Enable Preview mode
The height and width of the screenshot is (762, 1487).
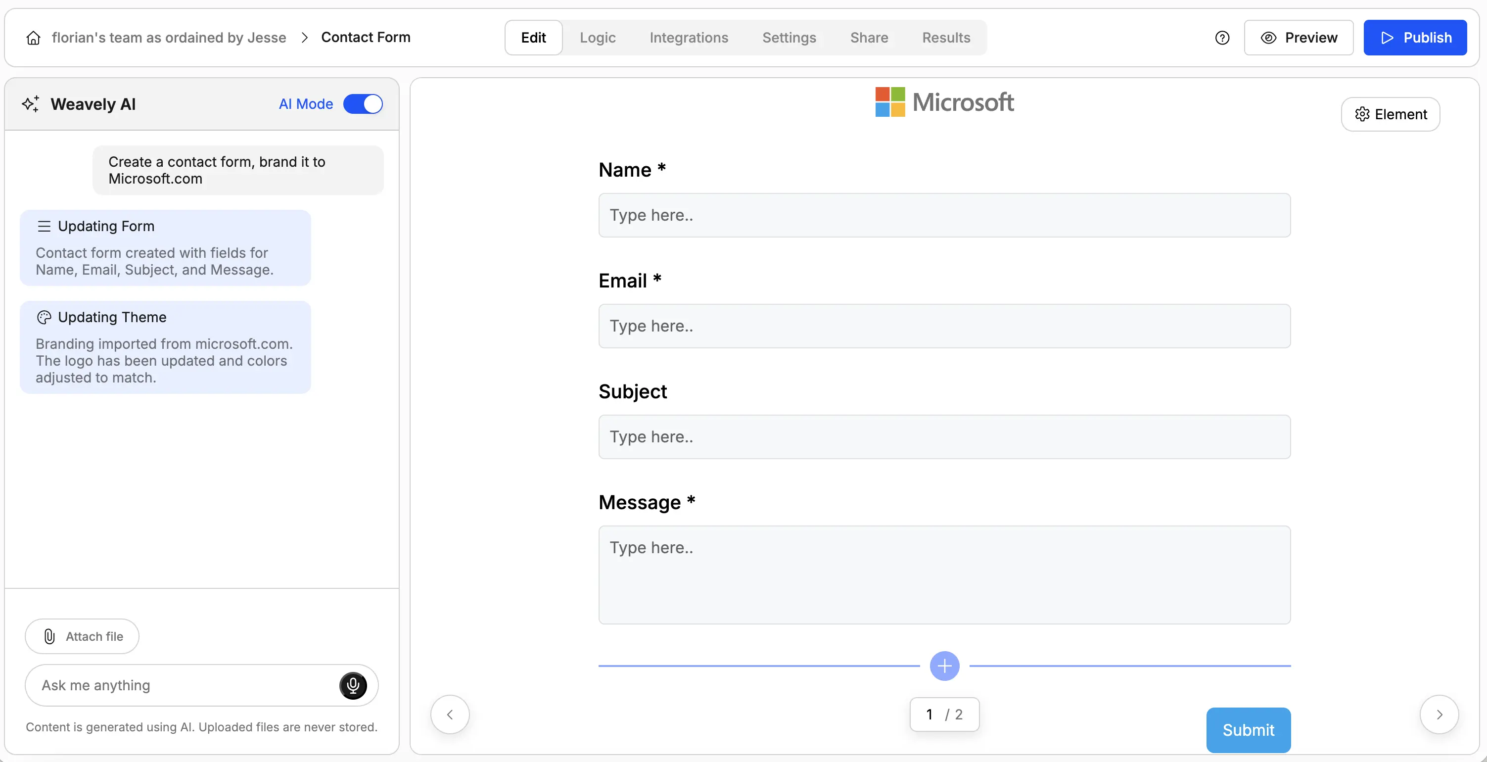tap(1299, 38)
